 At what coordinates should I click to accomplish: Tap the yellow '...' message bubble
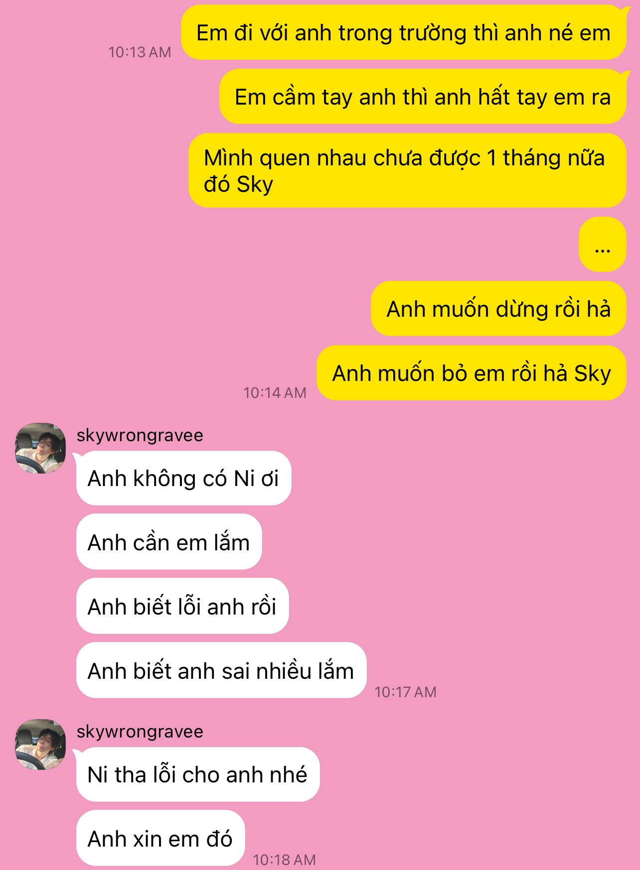click(603, 245)
